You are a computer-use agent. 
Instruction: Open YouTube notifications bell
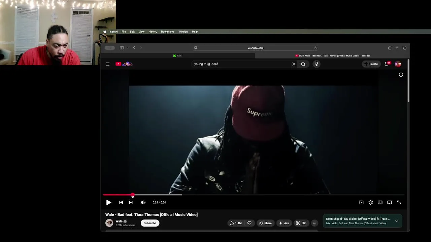387,64
